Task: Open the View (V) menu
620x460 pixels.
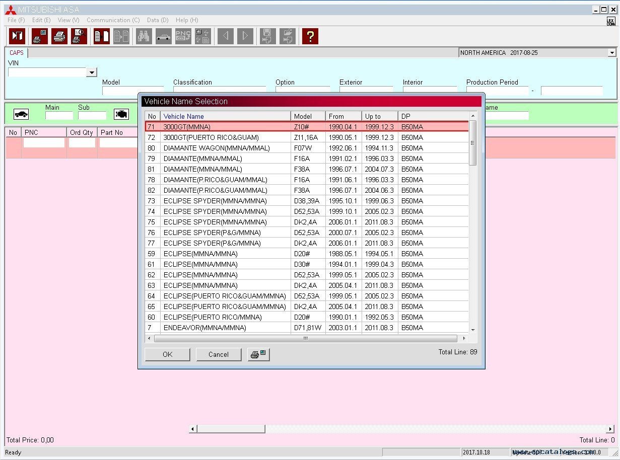Action: coord(68,20)
